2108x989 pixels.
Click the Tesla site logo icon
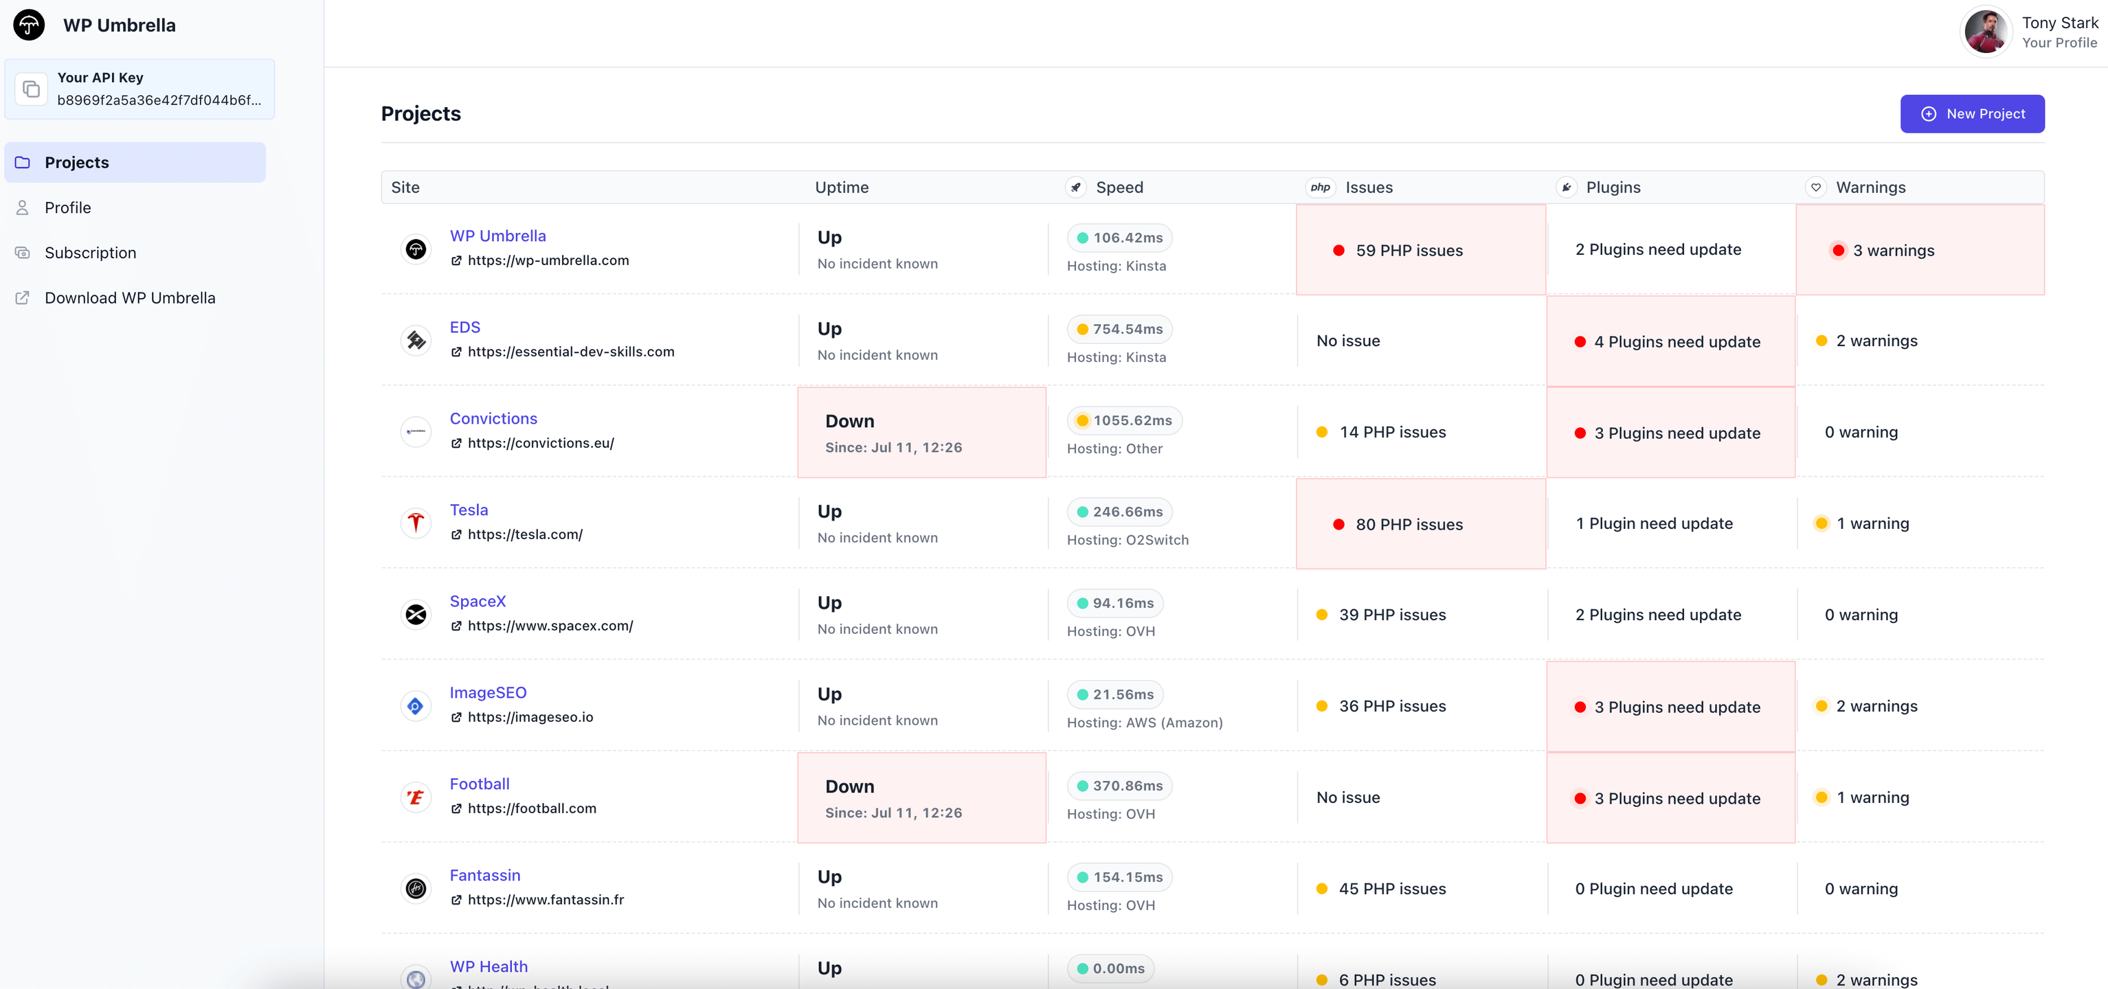click(416, 522)
